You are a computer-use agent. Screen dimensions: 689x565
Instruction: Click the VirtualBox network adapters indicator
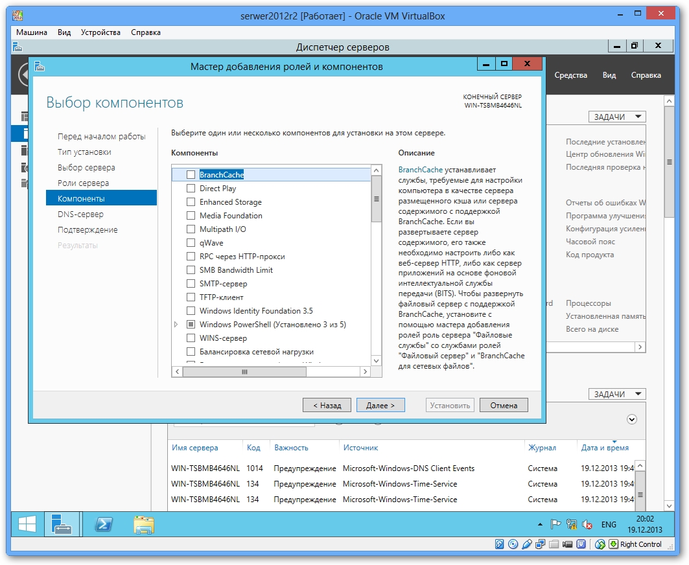pos(540,544)
